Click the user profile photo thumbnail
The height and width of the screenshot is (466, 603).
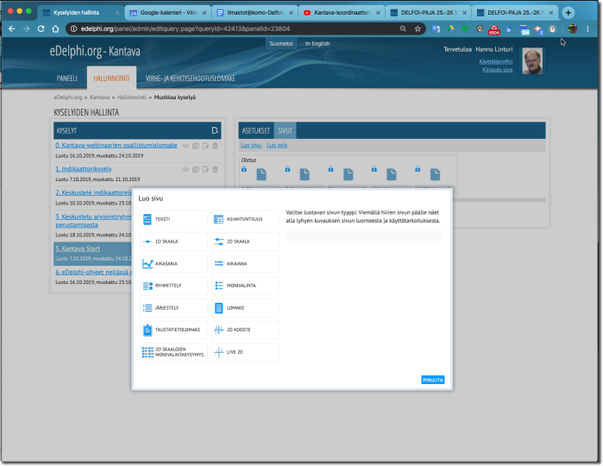click(x=532, y=60)
